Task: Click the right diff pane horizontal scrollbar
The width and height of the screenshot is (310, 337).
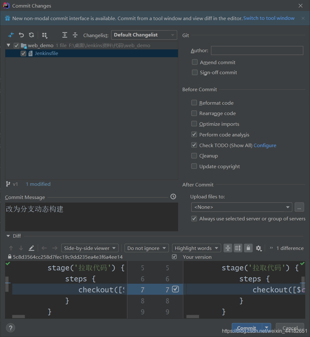Action: pyautogui.click(x=193, y=317)
